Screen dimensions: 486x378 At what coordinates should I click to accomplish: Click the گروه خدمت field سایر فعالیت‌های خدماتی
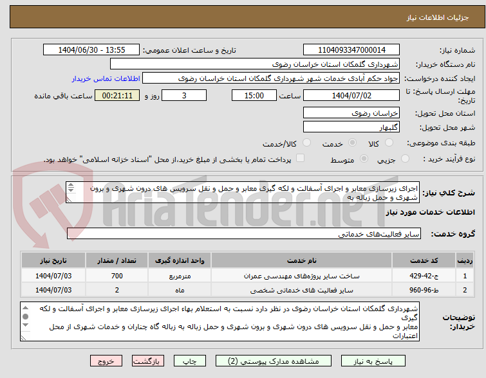243,234
